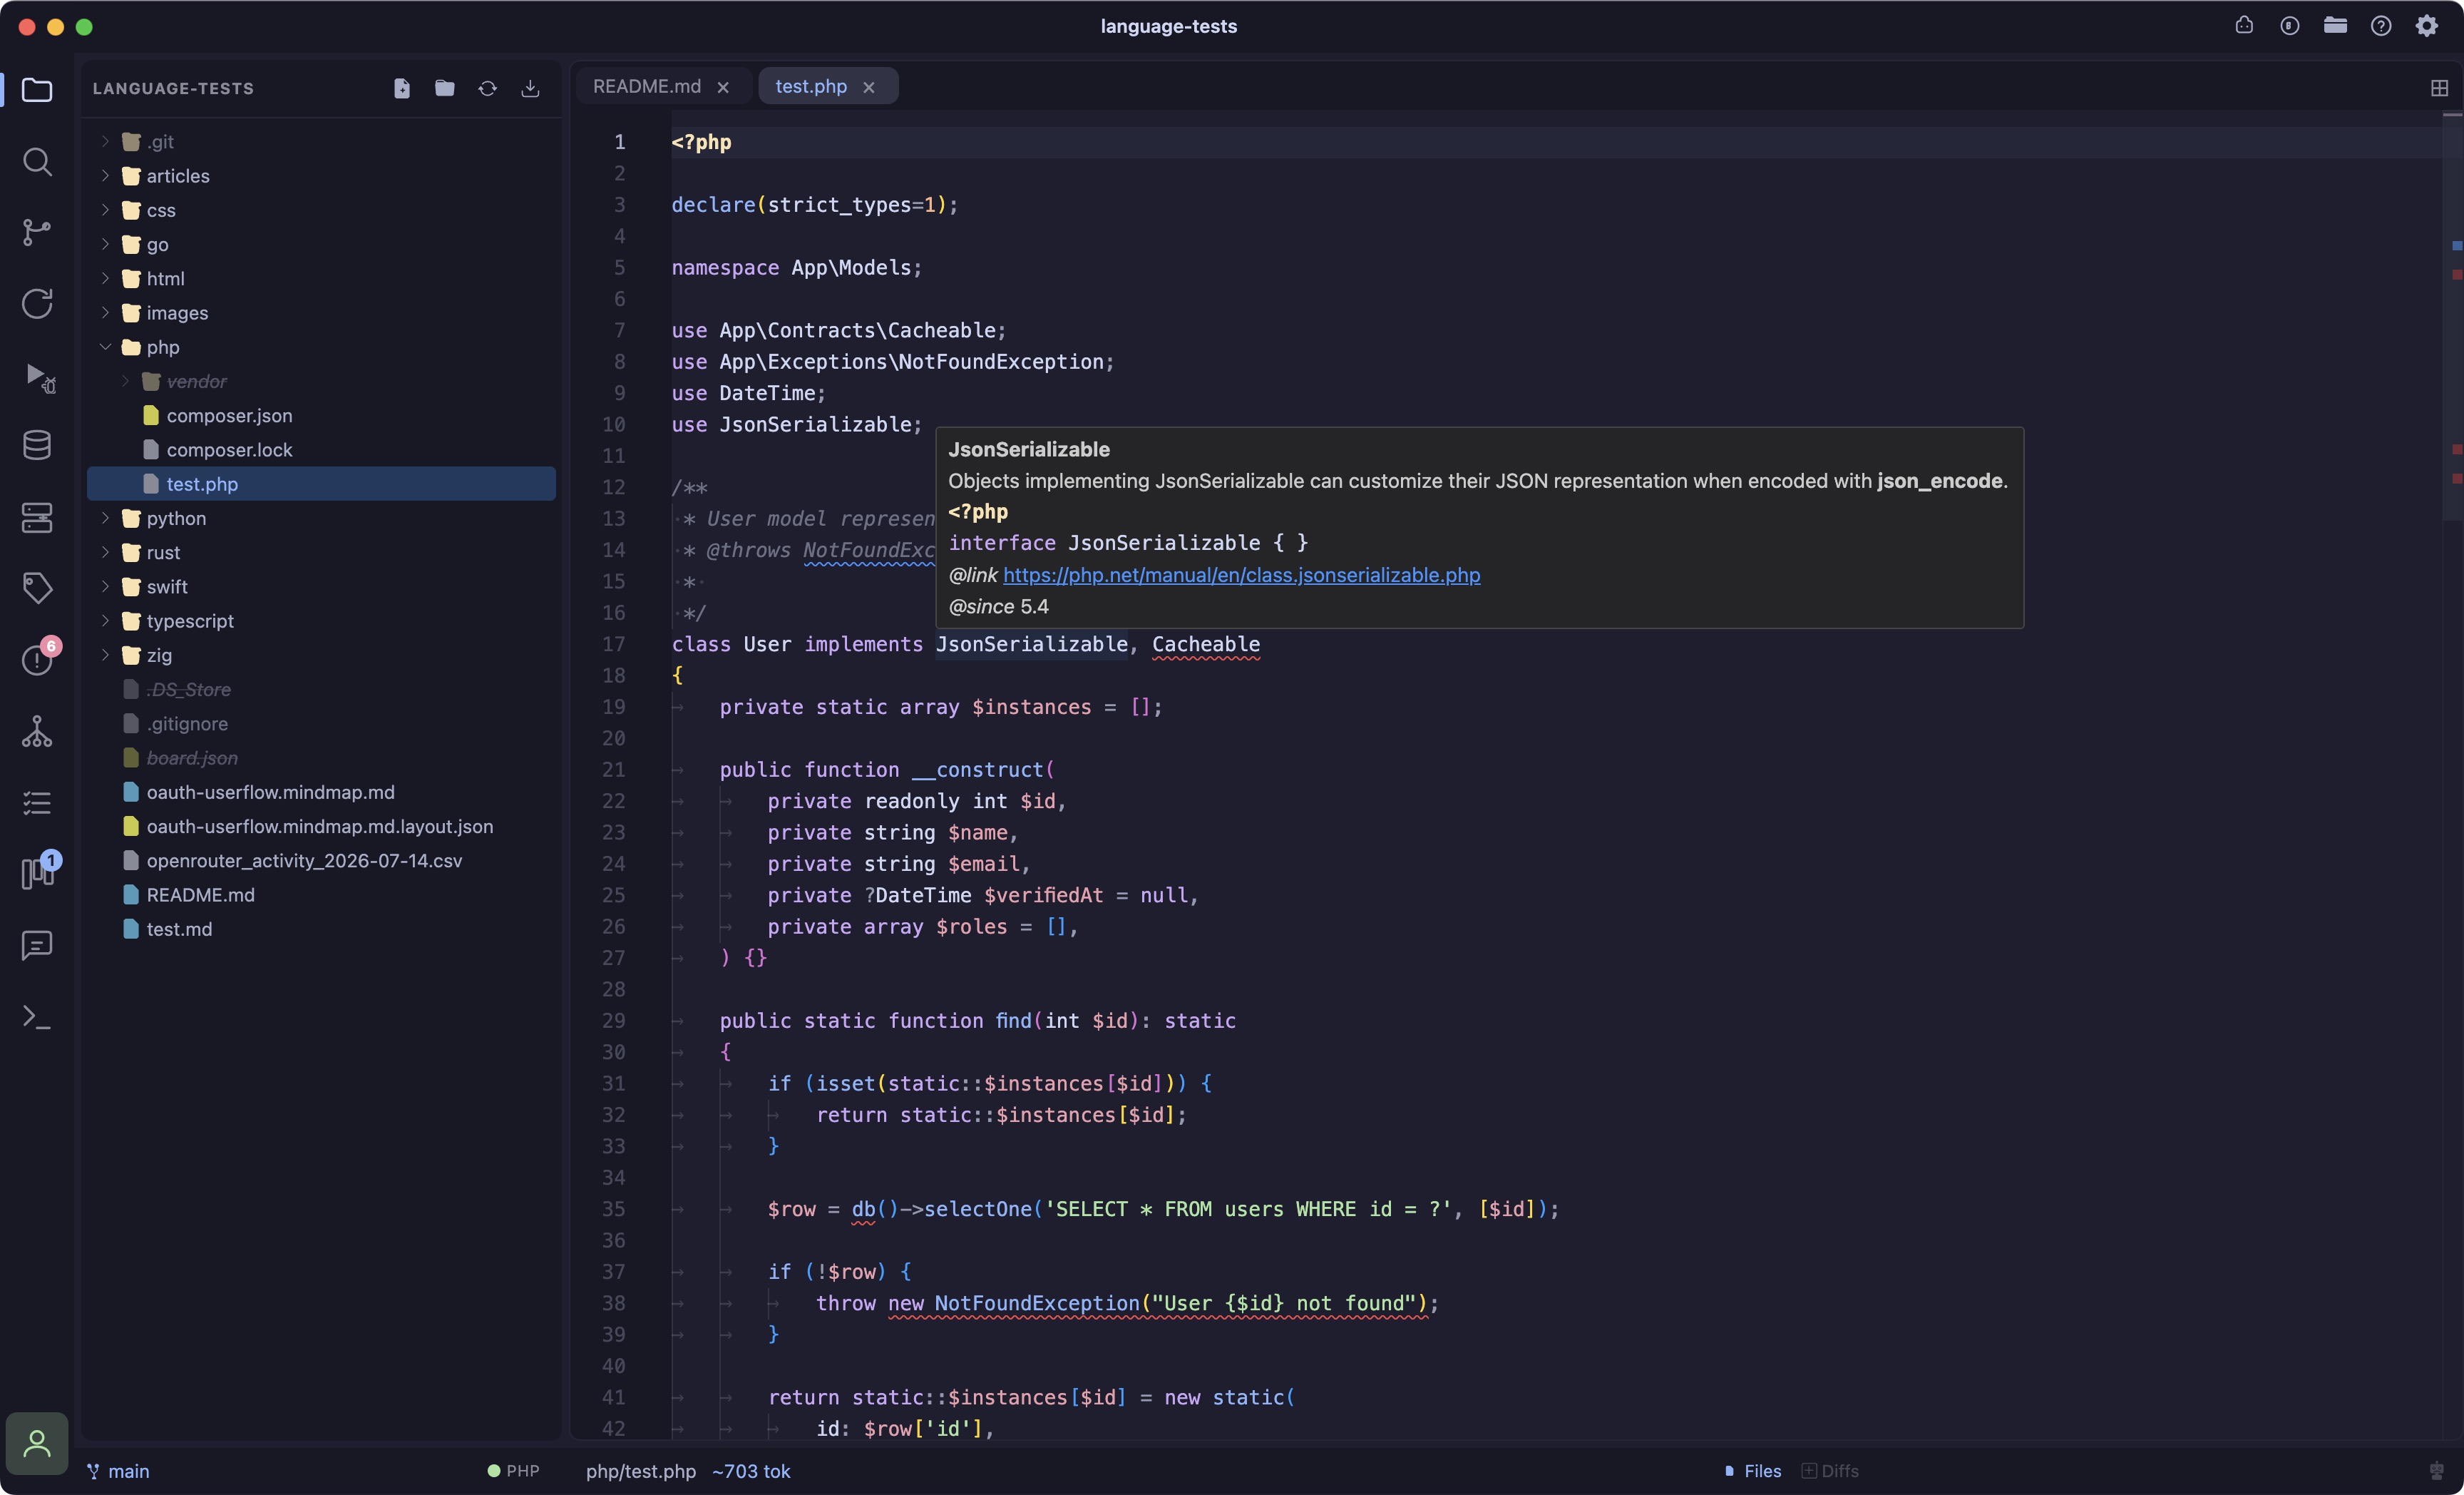
Task: Click the ~703 tok token count
Action: (751, 1471)
